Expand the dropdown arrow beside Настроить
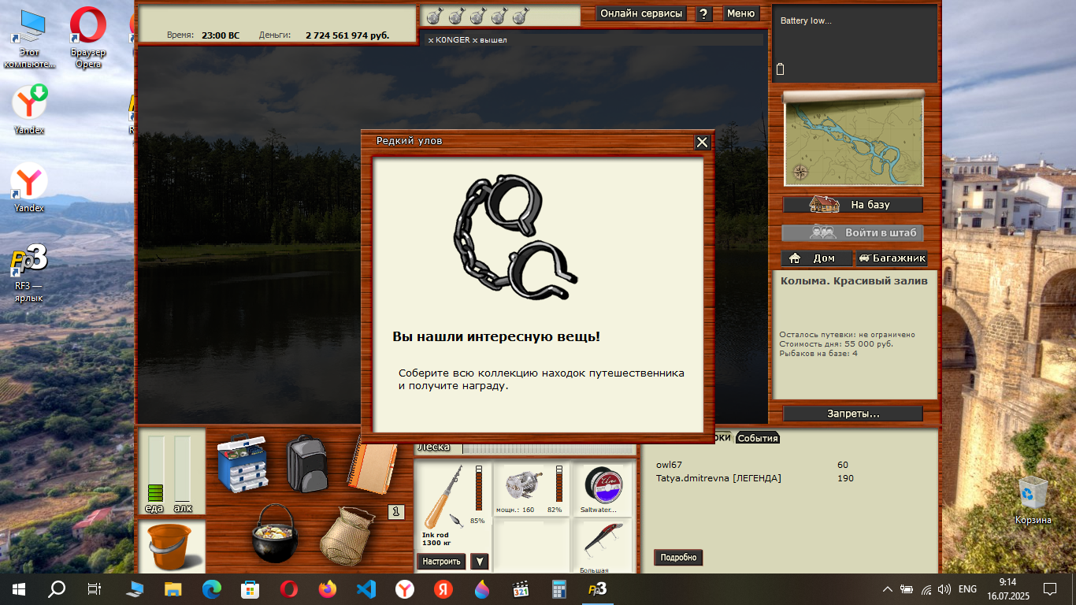 click(479, 562)
